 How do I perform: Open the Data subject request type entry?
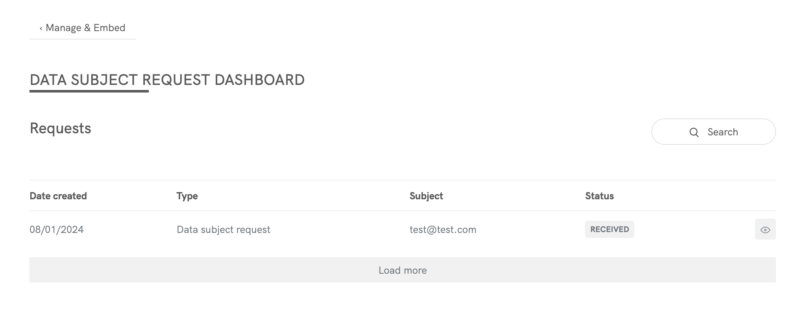[223, 230]
